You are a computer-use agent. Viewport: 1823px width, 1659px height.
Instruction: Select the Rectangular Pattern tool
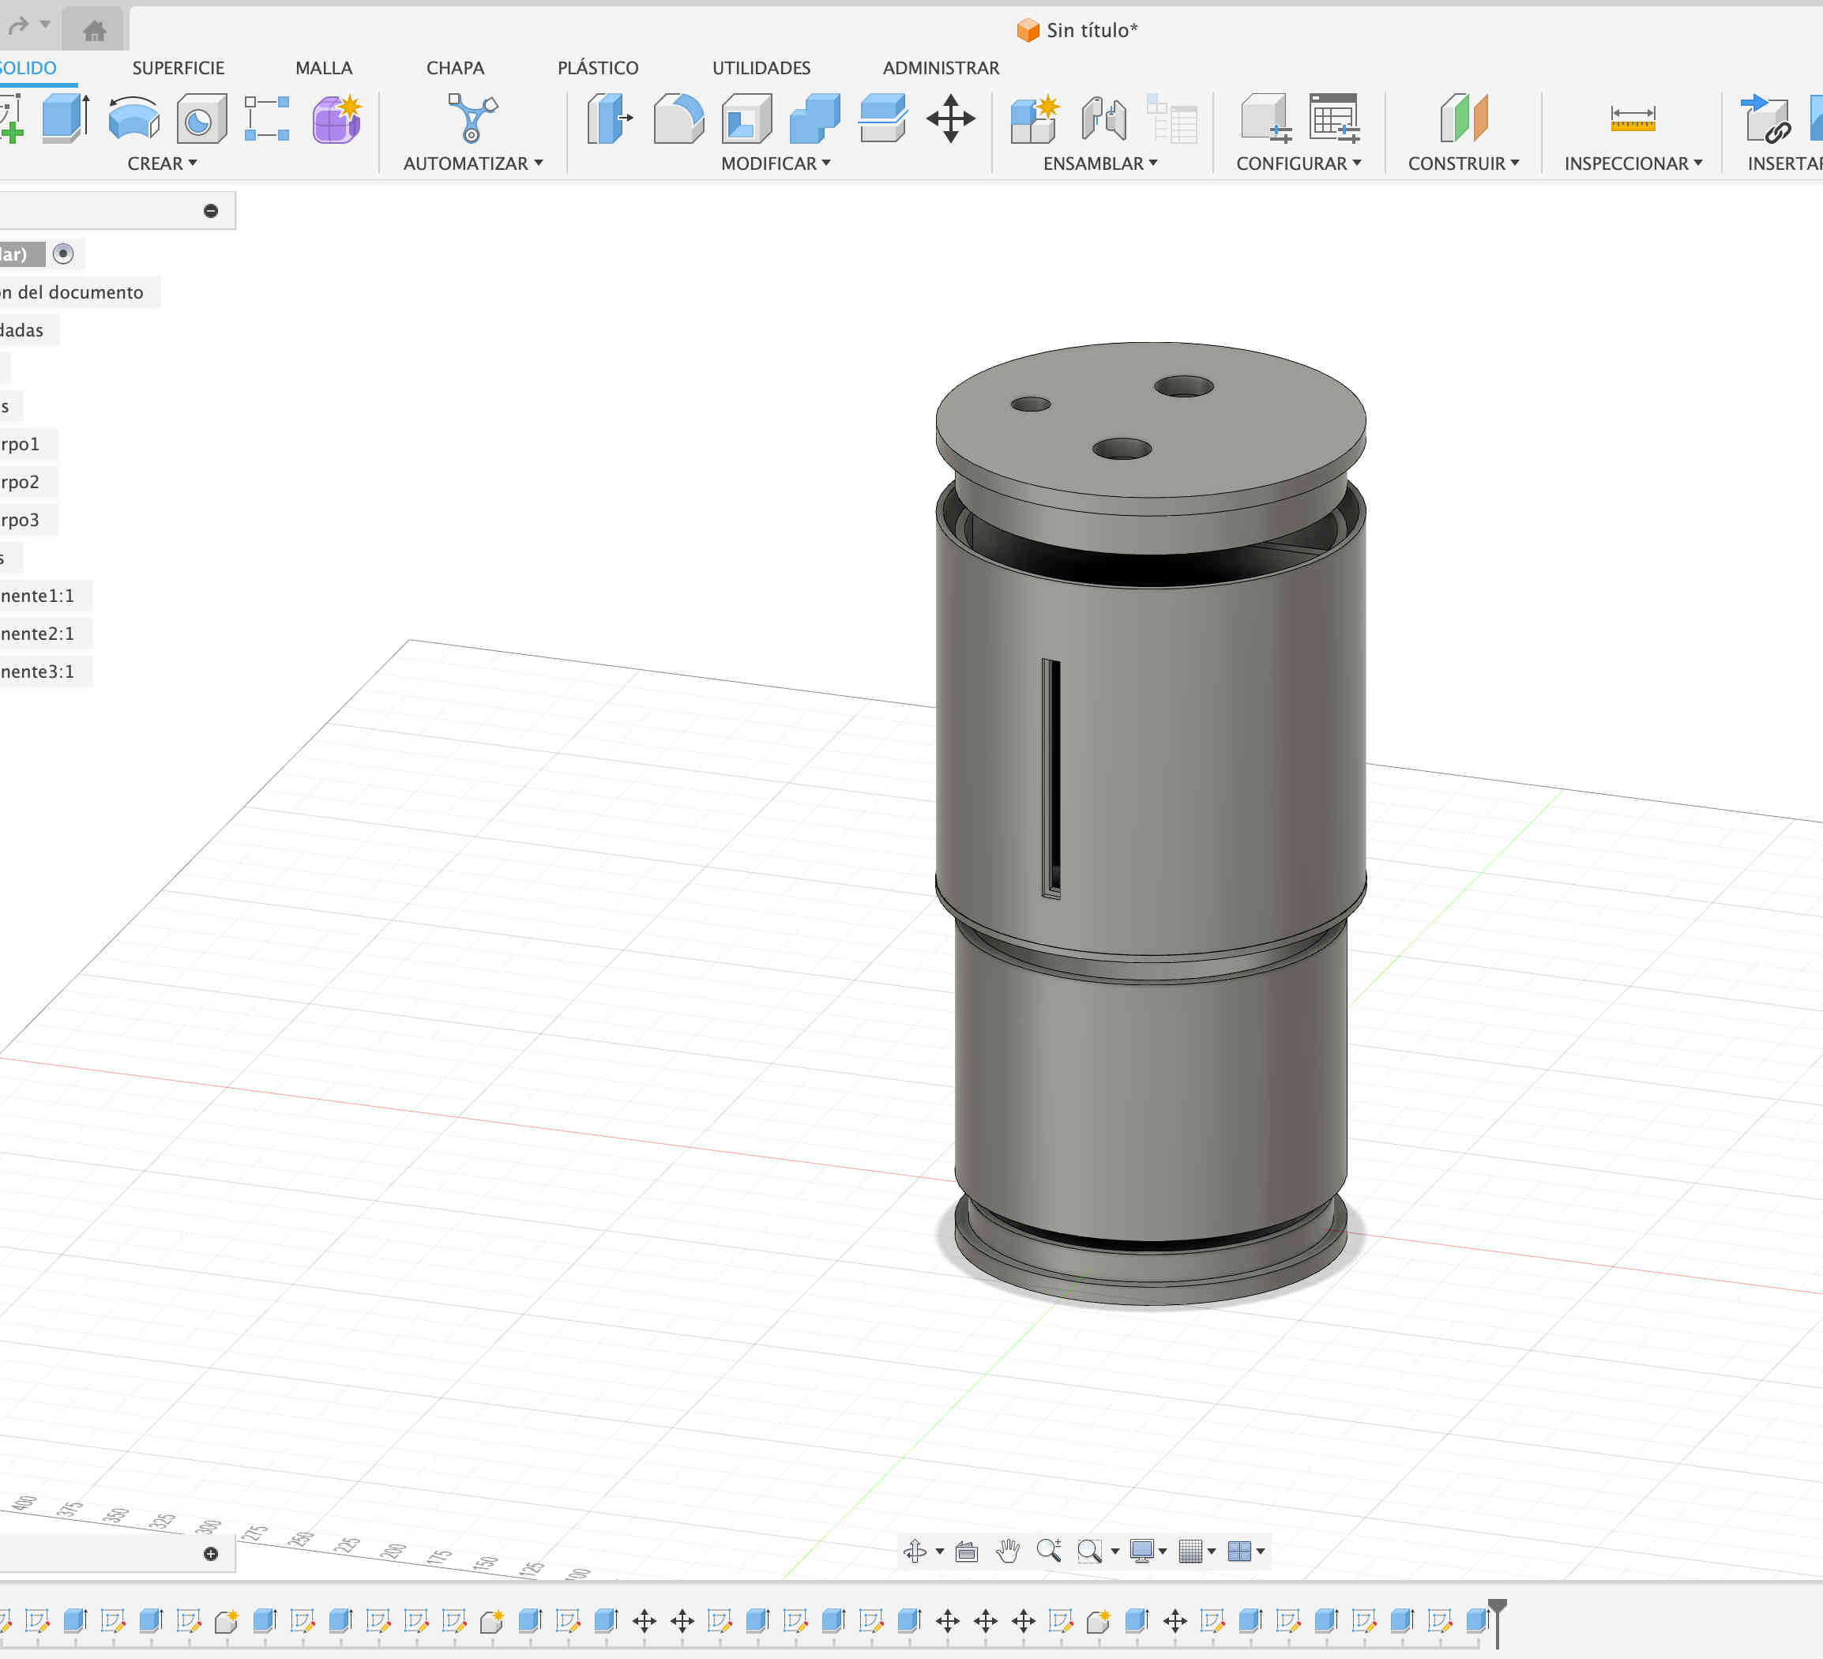[267, 118]
